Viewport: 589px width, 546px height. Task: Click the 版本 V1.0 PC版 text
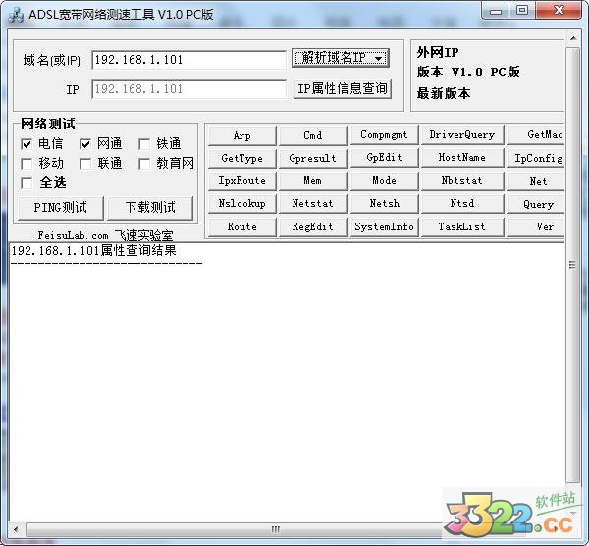click(x=468, y=72)
